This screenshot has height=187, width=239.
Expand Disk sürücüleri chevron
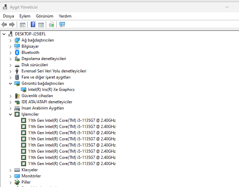[10, 65]
